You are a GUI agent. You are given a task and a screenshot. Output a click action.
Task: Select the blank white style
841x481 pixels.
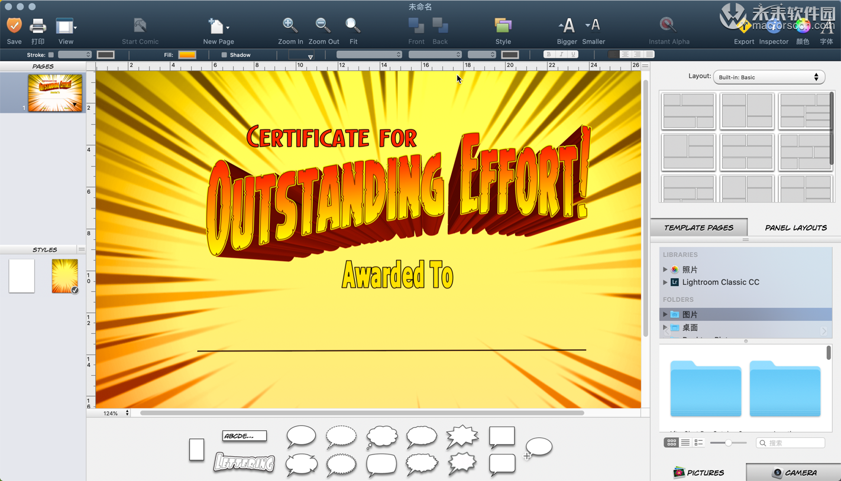pos(22,276)
